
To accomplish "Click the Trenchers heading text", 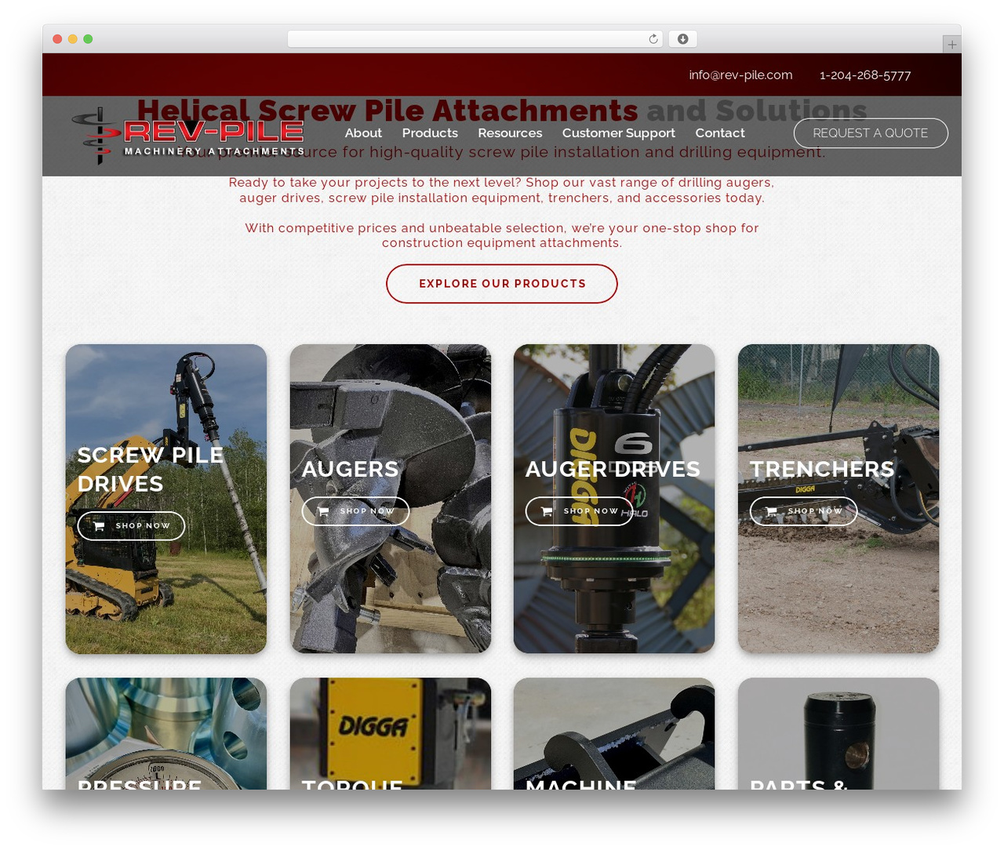I will [822, 469].
